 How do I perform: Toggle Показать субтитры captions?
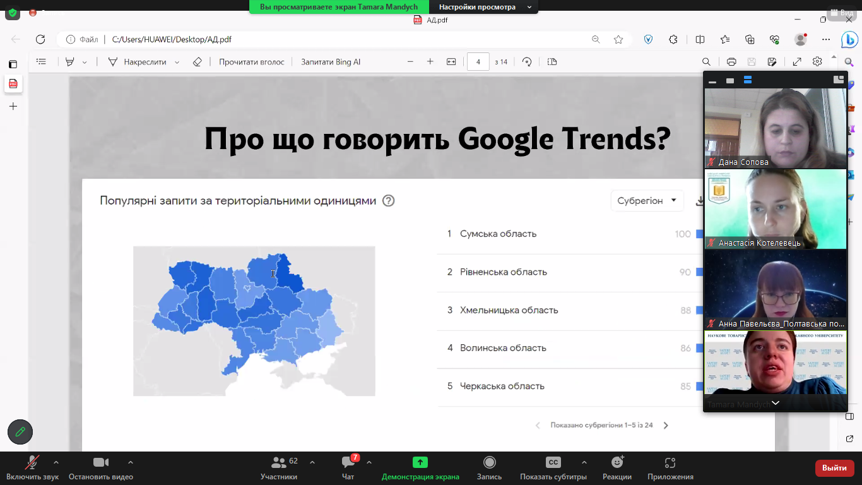553,468
